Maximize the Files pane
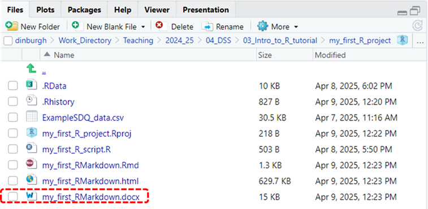 coord(415,11)
